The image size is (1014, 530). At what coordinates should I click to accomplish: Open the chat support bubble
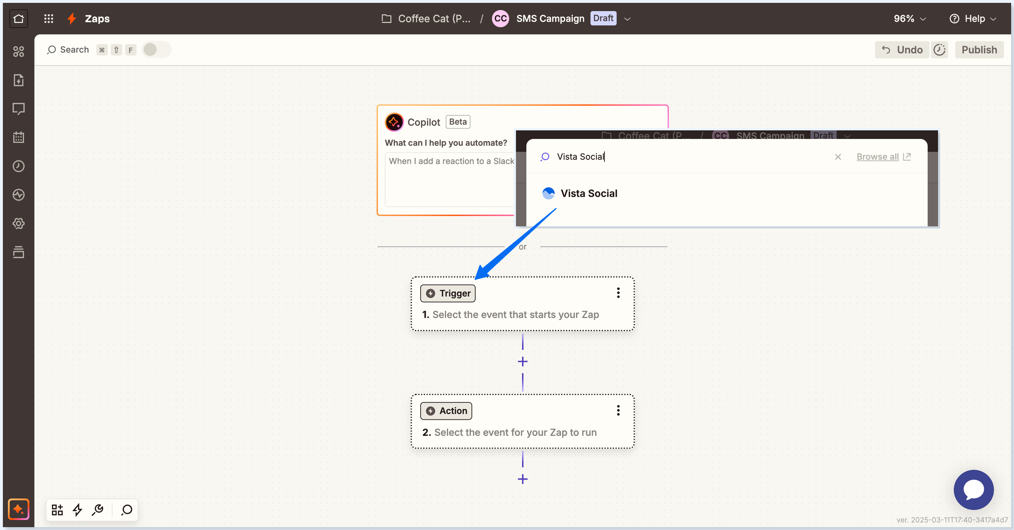tap(974, 490)
